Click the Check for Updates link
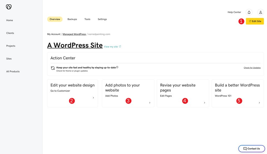 (252, 68)
